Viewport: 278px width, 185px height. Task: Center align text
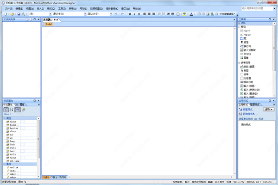pyautogui.click(x=149, y=14)
